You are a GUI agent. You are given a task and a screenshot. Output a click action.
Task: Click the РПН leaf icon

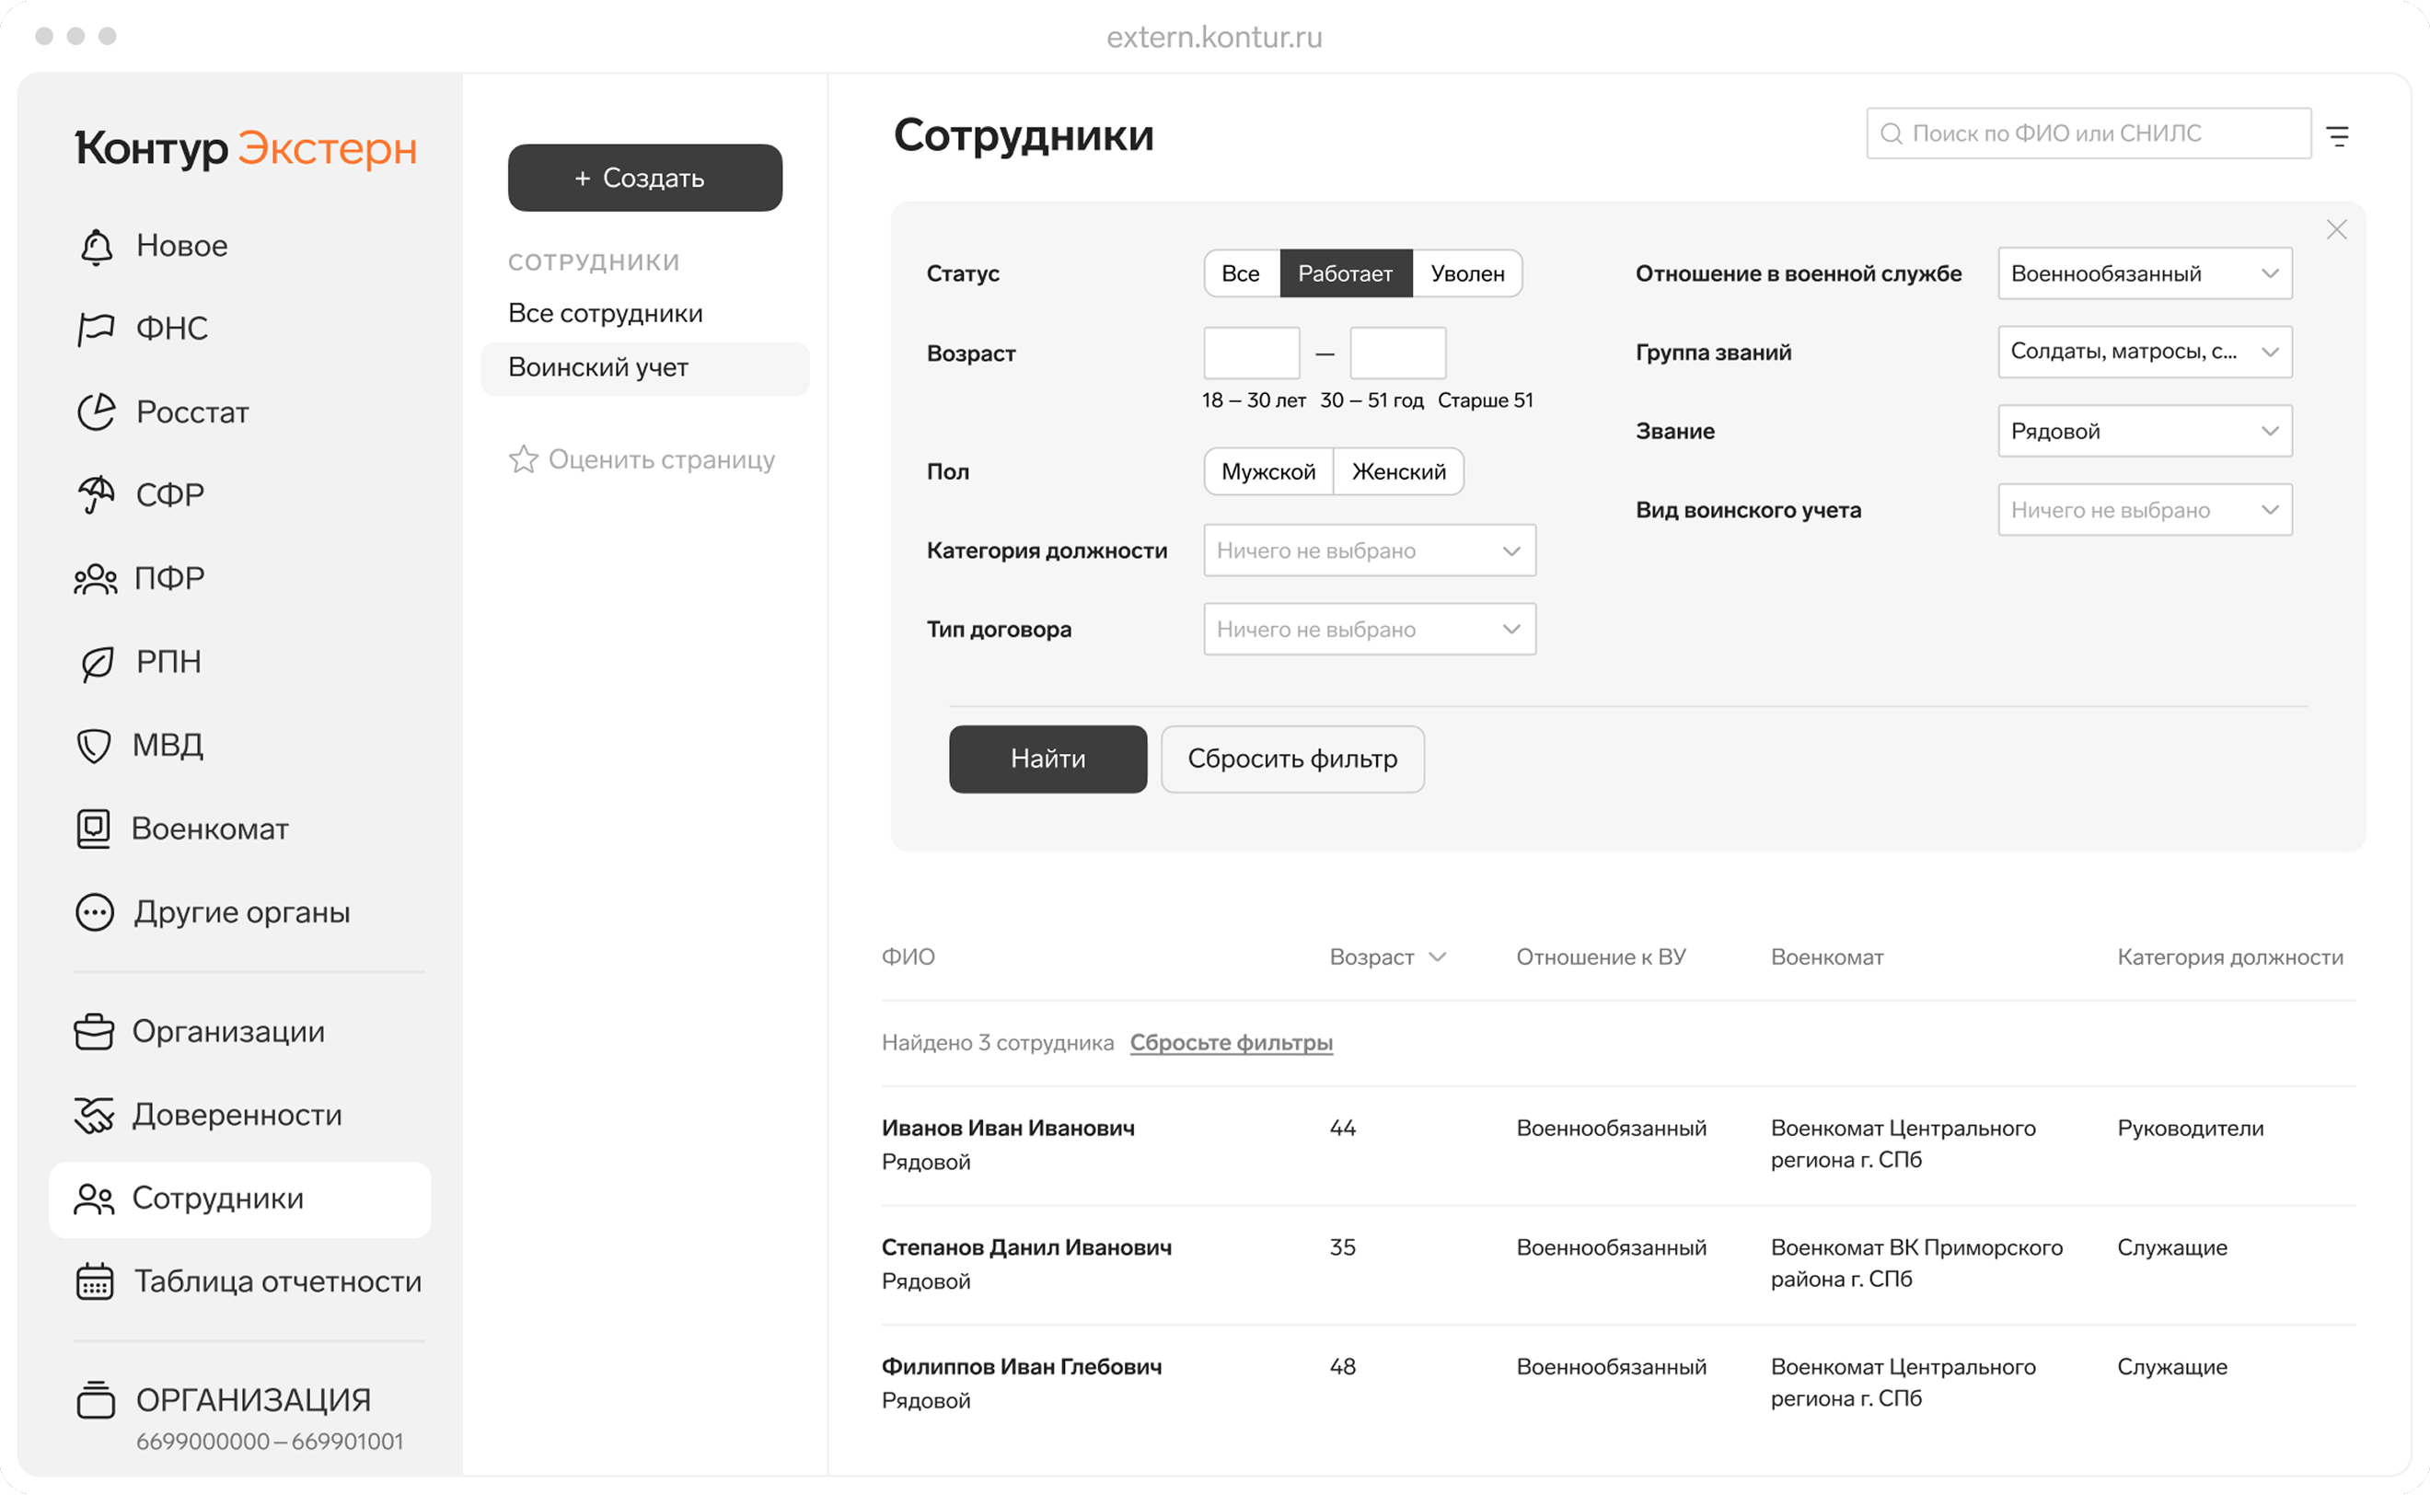[96, 662]
